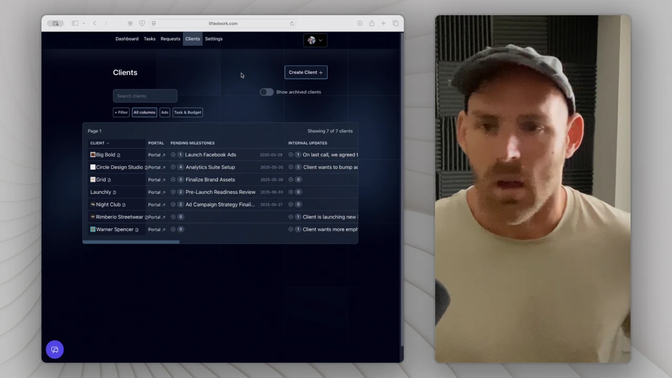Viewport: 672px width, 378px height.
Task: Open the Clients tab
Action: (193, 39)
